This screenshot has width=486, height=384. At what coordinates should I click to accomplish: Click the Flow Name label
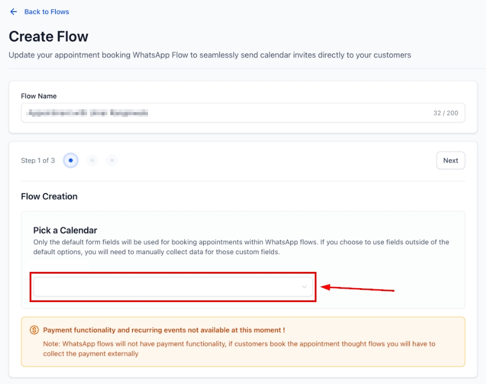[x=39, y=96]
